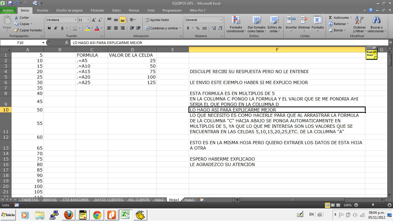Open Buscar y seleccionar binoculars
Screen dimensions: 393x221
pyautogui.click(x=376, y=24)
